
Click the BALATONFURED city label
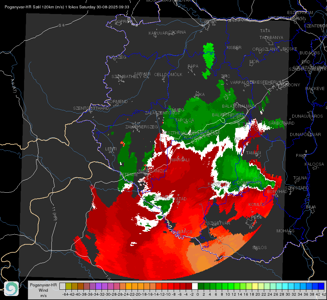(x=228, y=115)
